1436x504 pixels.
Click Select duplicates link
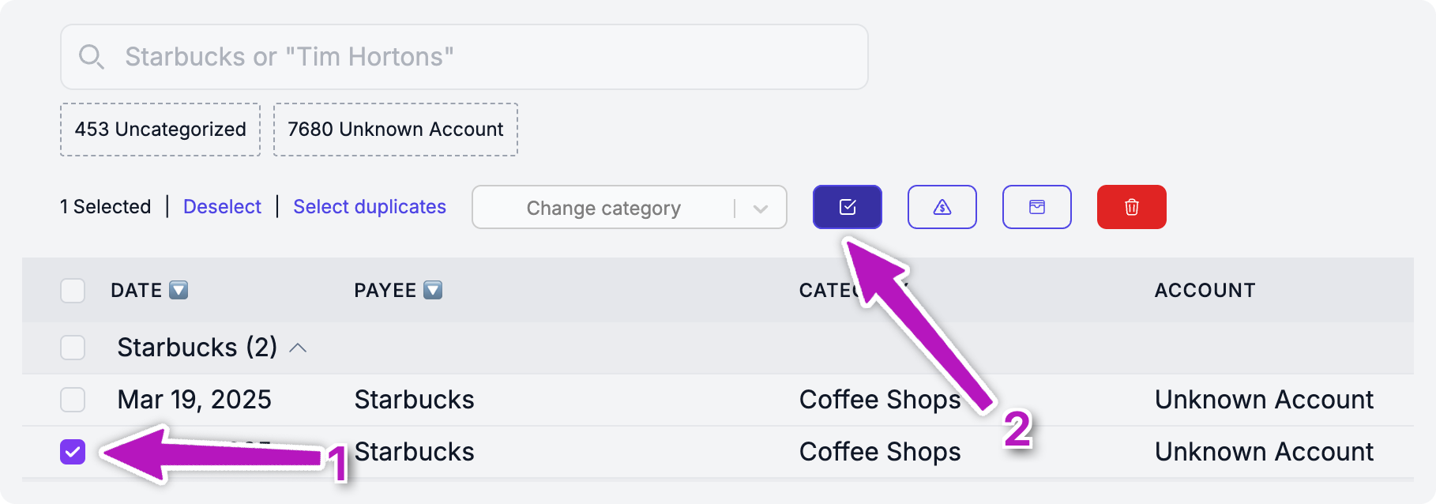370,207
